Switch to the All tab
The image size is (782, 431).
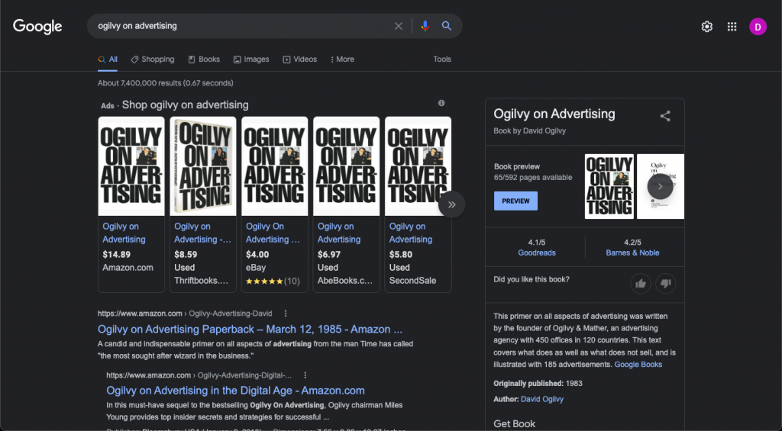click(x=108, y=60)
